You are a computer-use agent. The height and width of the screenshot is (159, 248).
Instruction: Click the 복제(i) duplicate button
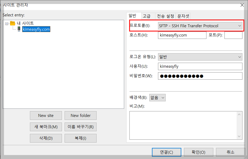click(80, 138)
